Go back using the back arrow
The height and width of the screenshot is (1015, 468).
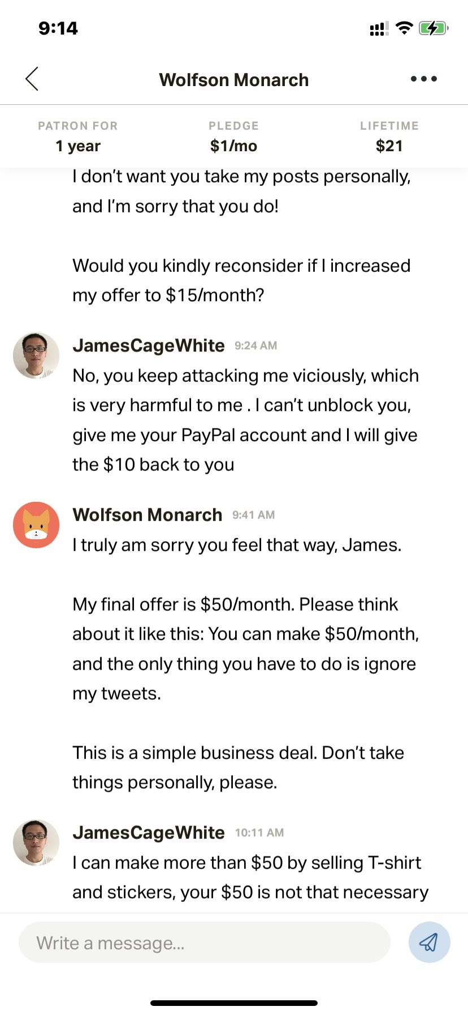(x=32, y=79)
